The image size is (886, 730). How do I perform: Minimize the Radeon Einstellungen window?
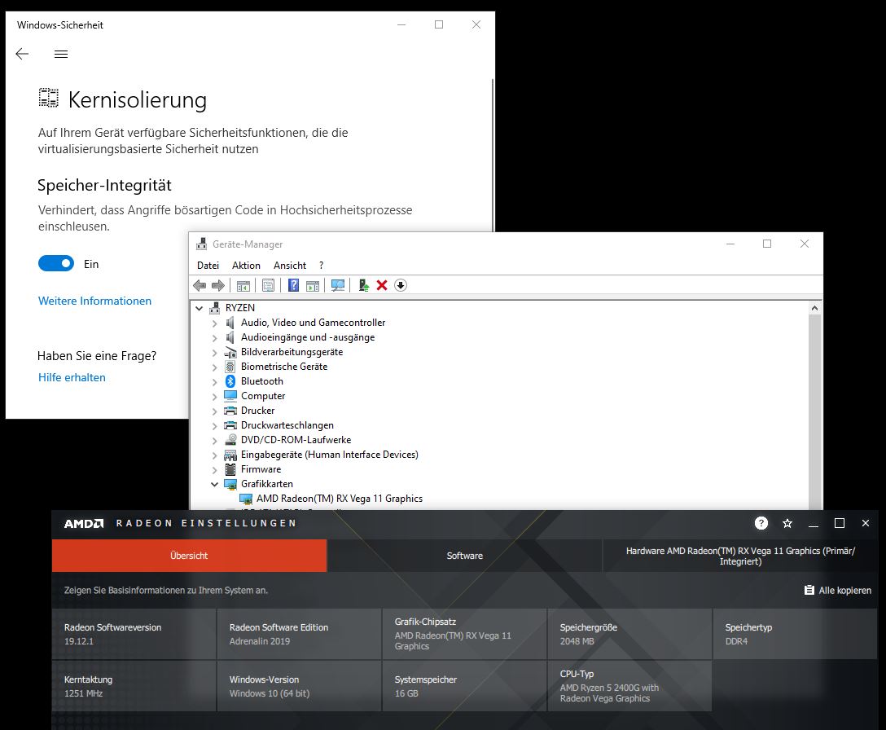pyautogui.click(x=813, y=524)
